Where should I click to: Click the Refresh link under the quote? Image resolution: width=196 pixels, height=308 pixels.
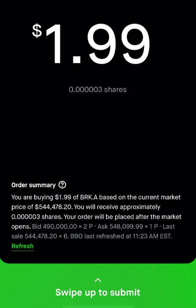pos(22,246)
